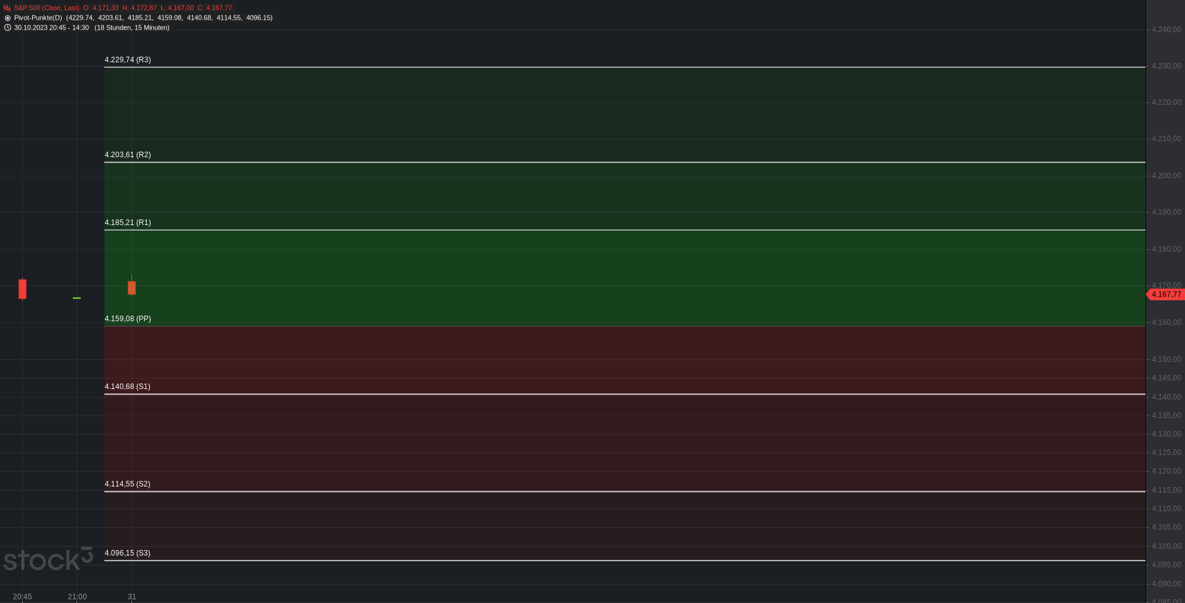Screen dimensions: 1185x603
Task: Select the 4.159,08 (PP) pivot point label
Action: [128, 319]
